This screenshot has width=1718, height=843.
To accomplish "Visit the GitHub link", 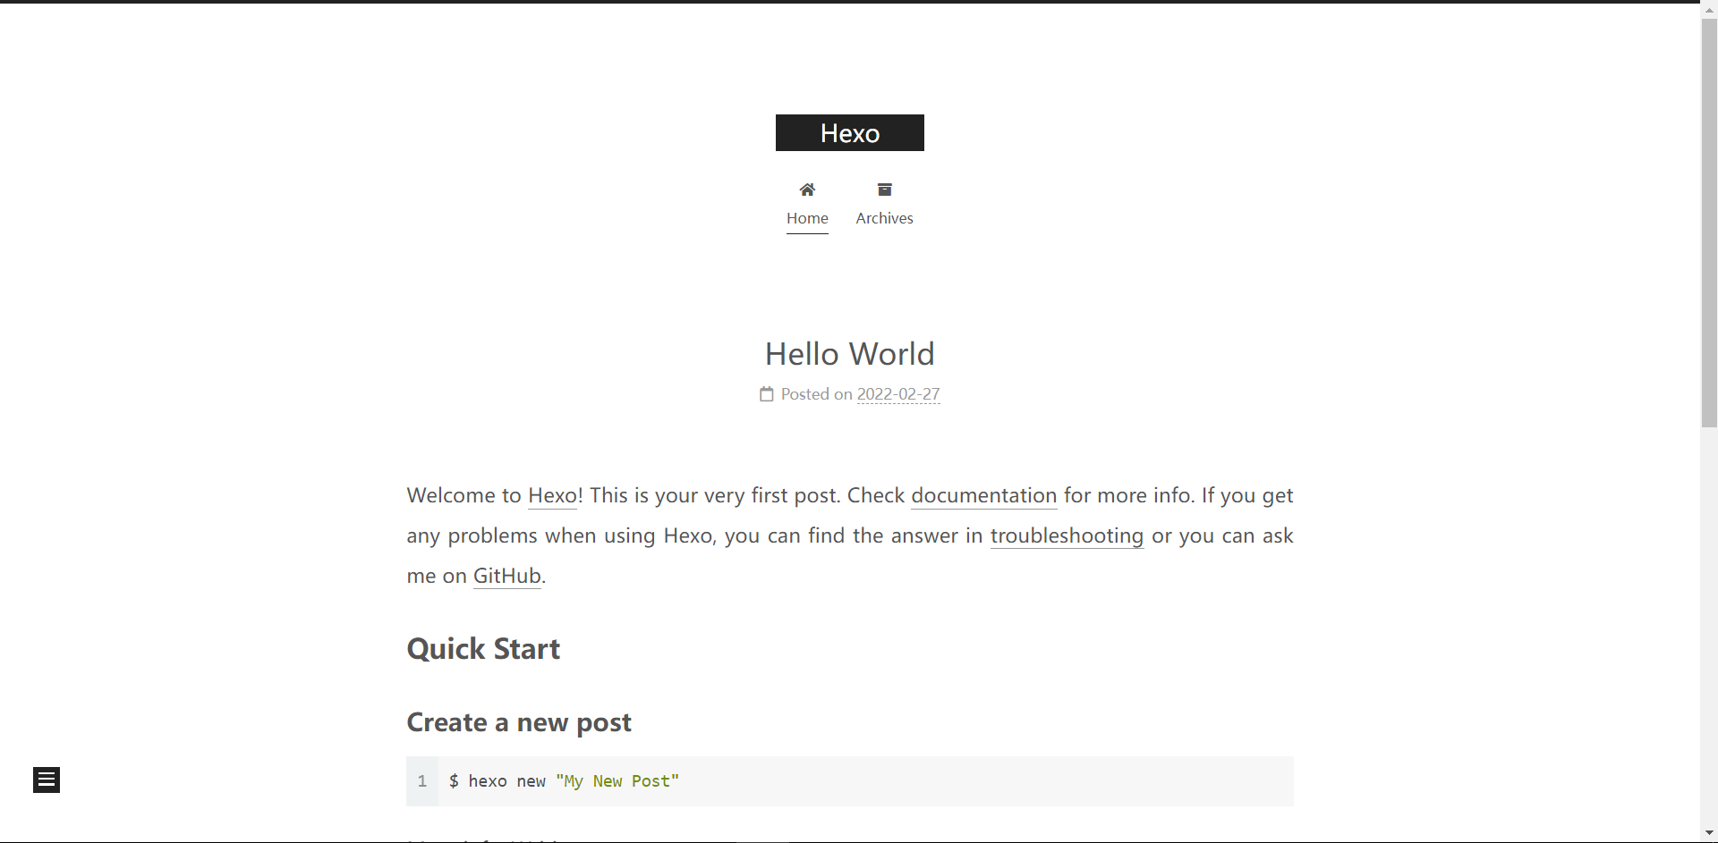I will tap(507, 576).
